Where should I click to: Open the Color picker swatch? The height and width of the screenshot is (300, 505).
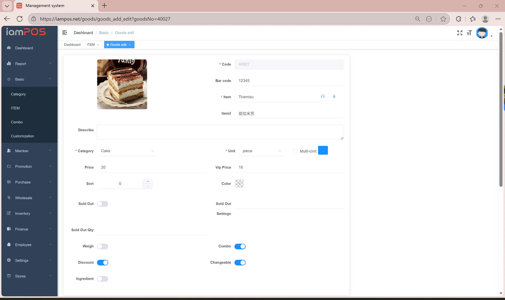[x=239, y=184]
